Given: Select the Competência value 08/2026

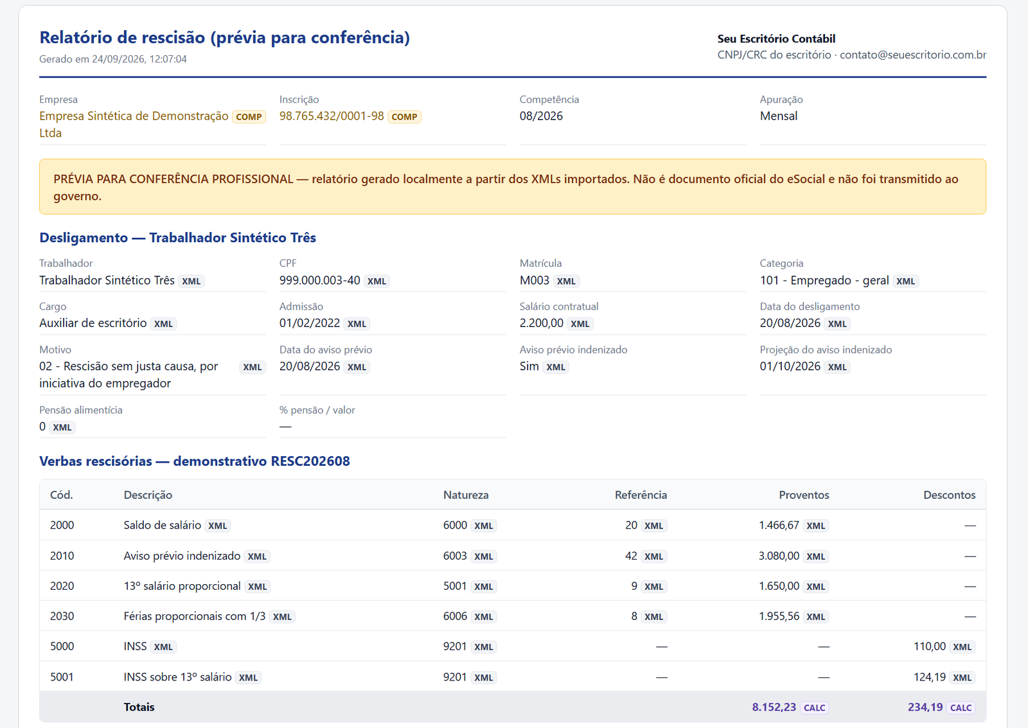Looking at the screenshot, I should coord(541,116).
